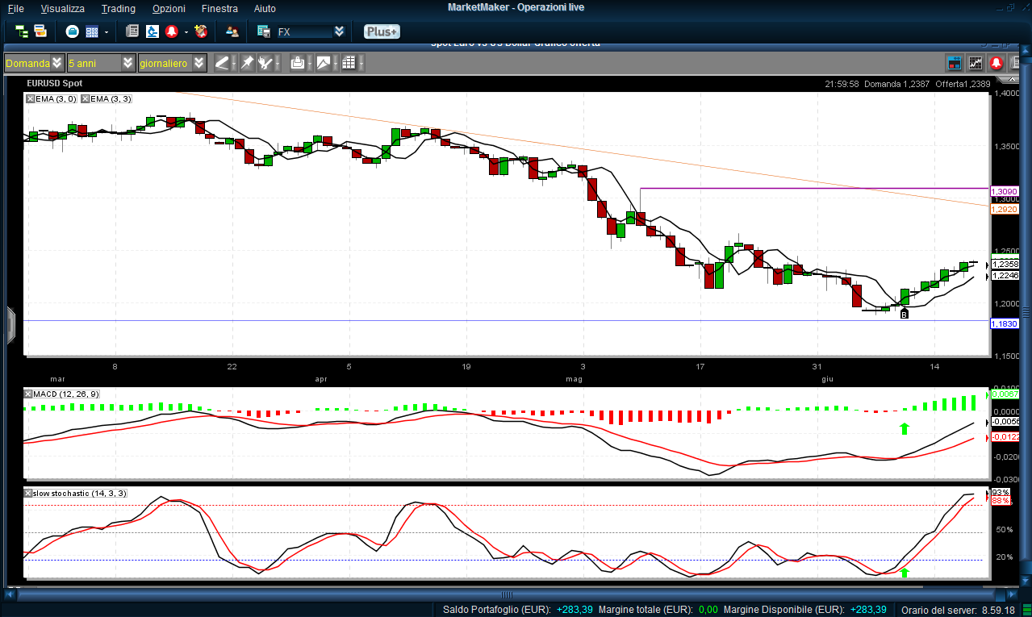Image resolution: width=1032 pixels, height=617 pixels.
Task: Click the new chart icon at top right
Action: (976, 63)
